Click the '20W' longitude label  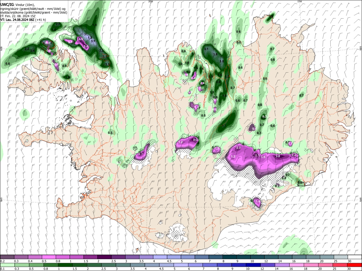150,1
